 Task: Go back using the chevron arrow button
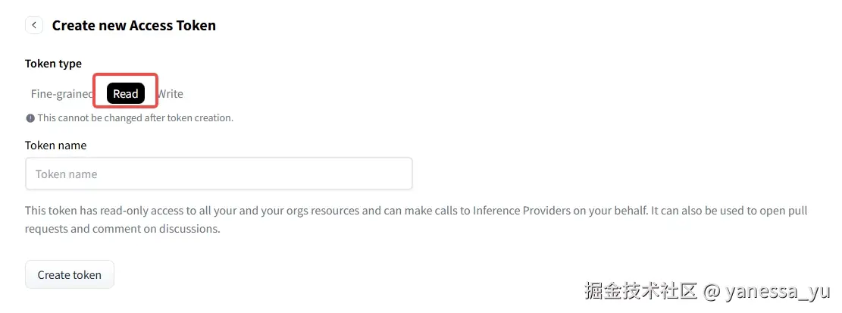pyautogui.click(x=34, y=25)
